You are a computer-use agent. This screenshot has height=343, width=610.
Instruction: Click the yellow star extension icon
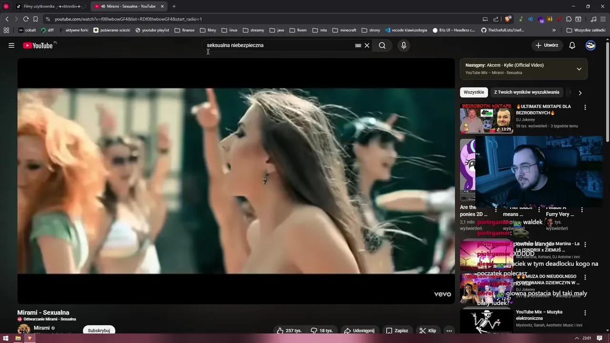[x=550, y=19]
